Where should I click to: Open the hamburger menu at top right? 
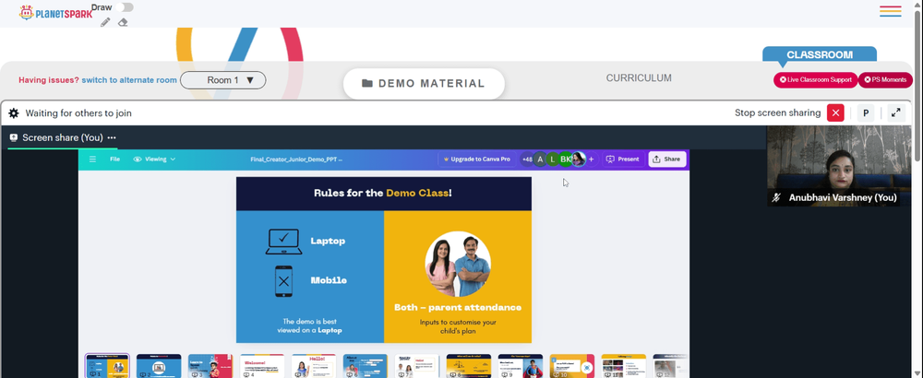(x=891, y=11)
